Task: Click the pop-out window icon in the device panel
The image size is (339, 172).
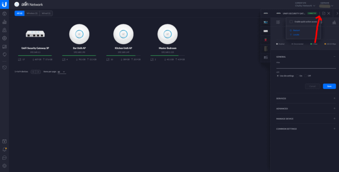Action: (x=324, y=13)
